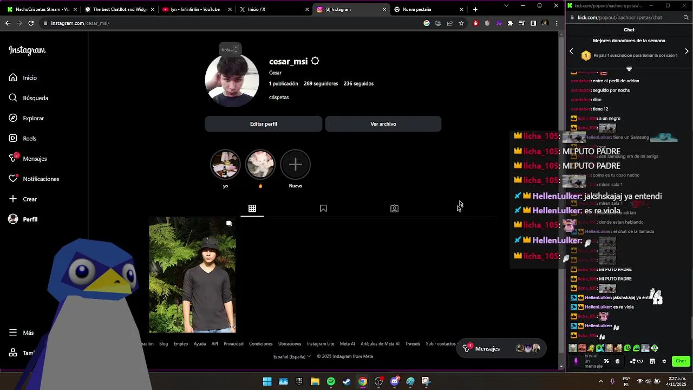Open Inicio in Instagram sidebar
This screenshot has height=390, width=693.
coord(23,78)
